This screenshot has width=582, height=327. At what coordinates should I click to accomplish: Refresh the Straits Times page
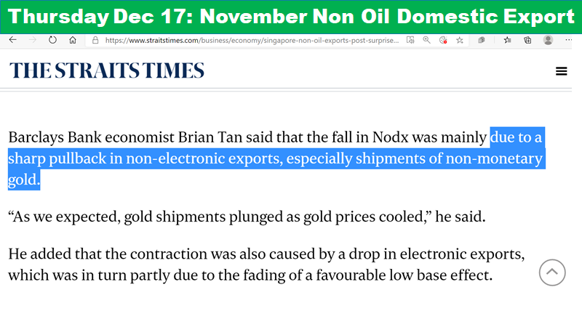point(52,40)
